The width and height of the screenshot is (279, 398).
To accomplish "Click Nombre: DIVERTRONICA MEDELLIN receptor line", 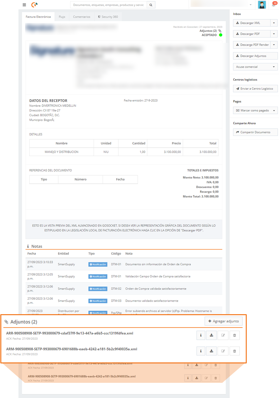I will coord(53,106).
